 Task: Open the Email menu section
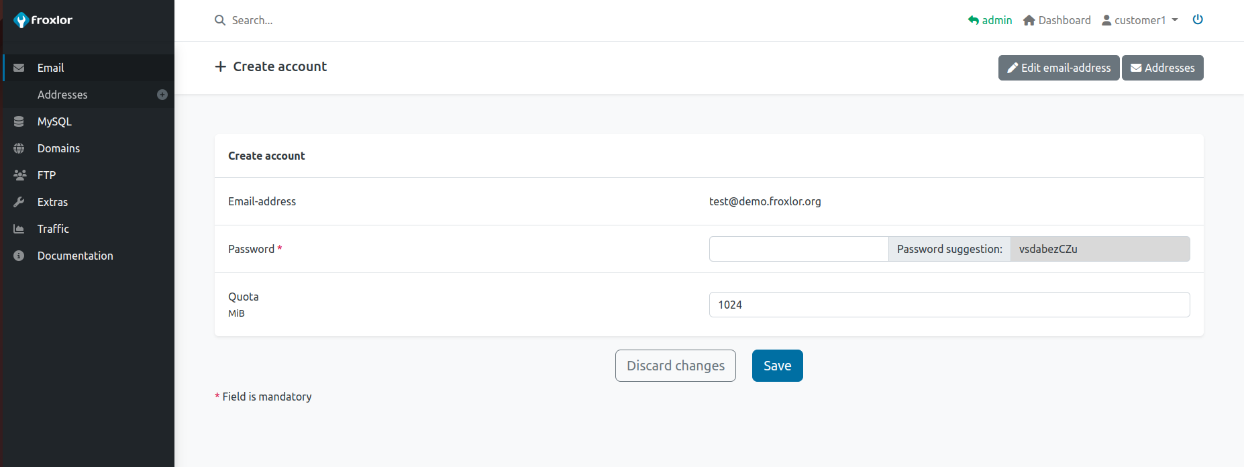pyautogui.click(x=50, y=68)
